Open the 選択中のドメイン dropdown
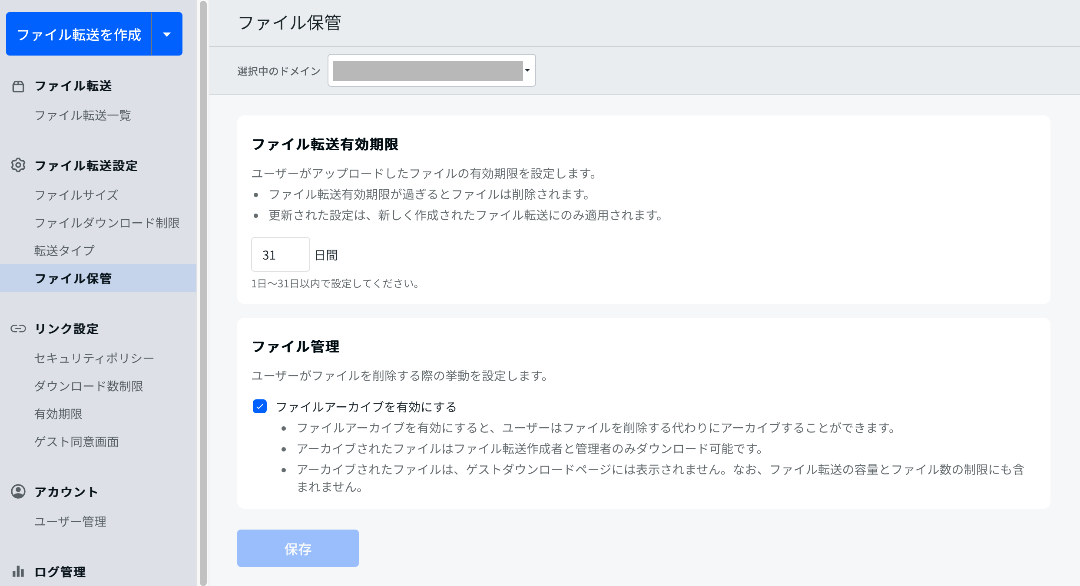This screenshot has height=586, width=1080. click(x=431, y=70)
